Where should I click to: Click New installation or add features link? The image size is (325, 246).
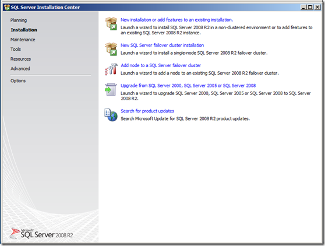click(x=177, y=20)
